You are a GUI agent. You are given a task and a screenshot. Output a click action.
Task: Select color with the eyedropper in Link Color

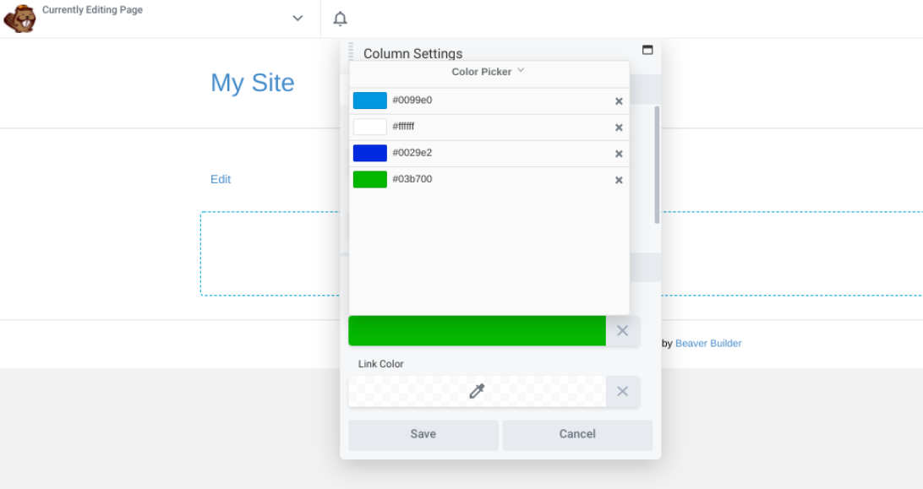tap(477, 391)
